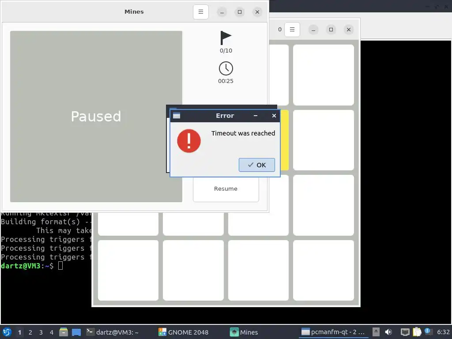Open the LXQt application menu

[x=7, y=332]
